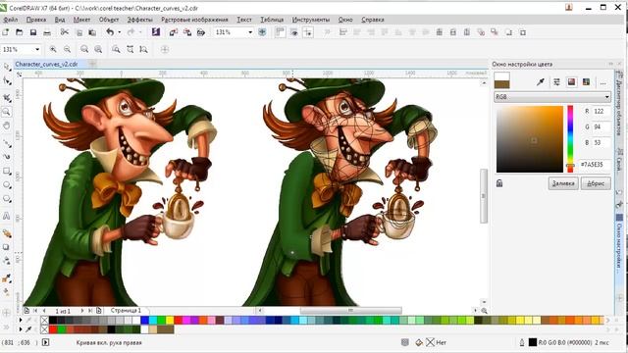Viewport: 628px width, 353px height.
Task: Open the RGB color model dropdown
Action: pos(551,97)
